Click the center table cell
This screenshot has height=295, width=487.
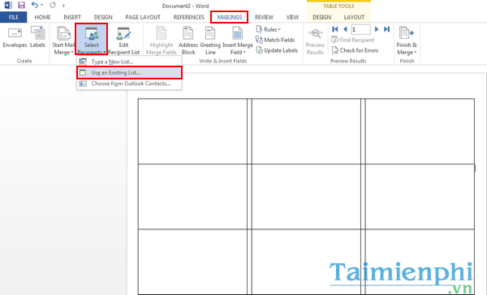coord(306,197)
